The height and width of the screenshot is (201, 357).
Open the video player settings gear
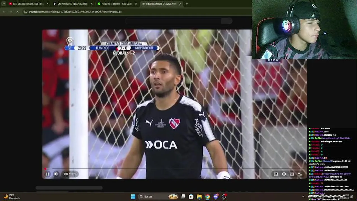point(284,174)
